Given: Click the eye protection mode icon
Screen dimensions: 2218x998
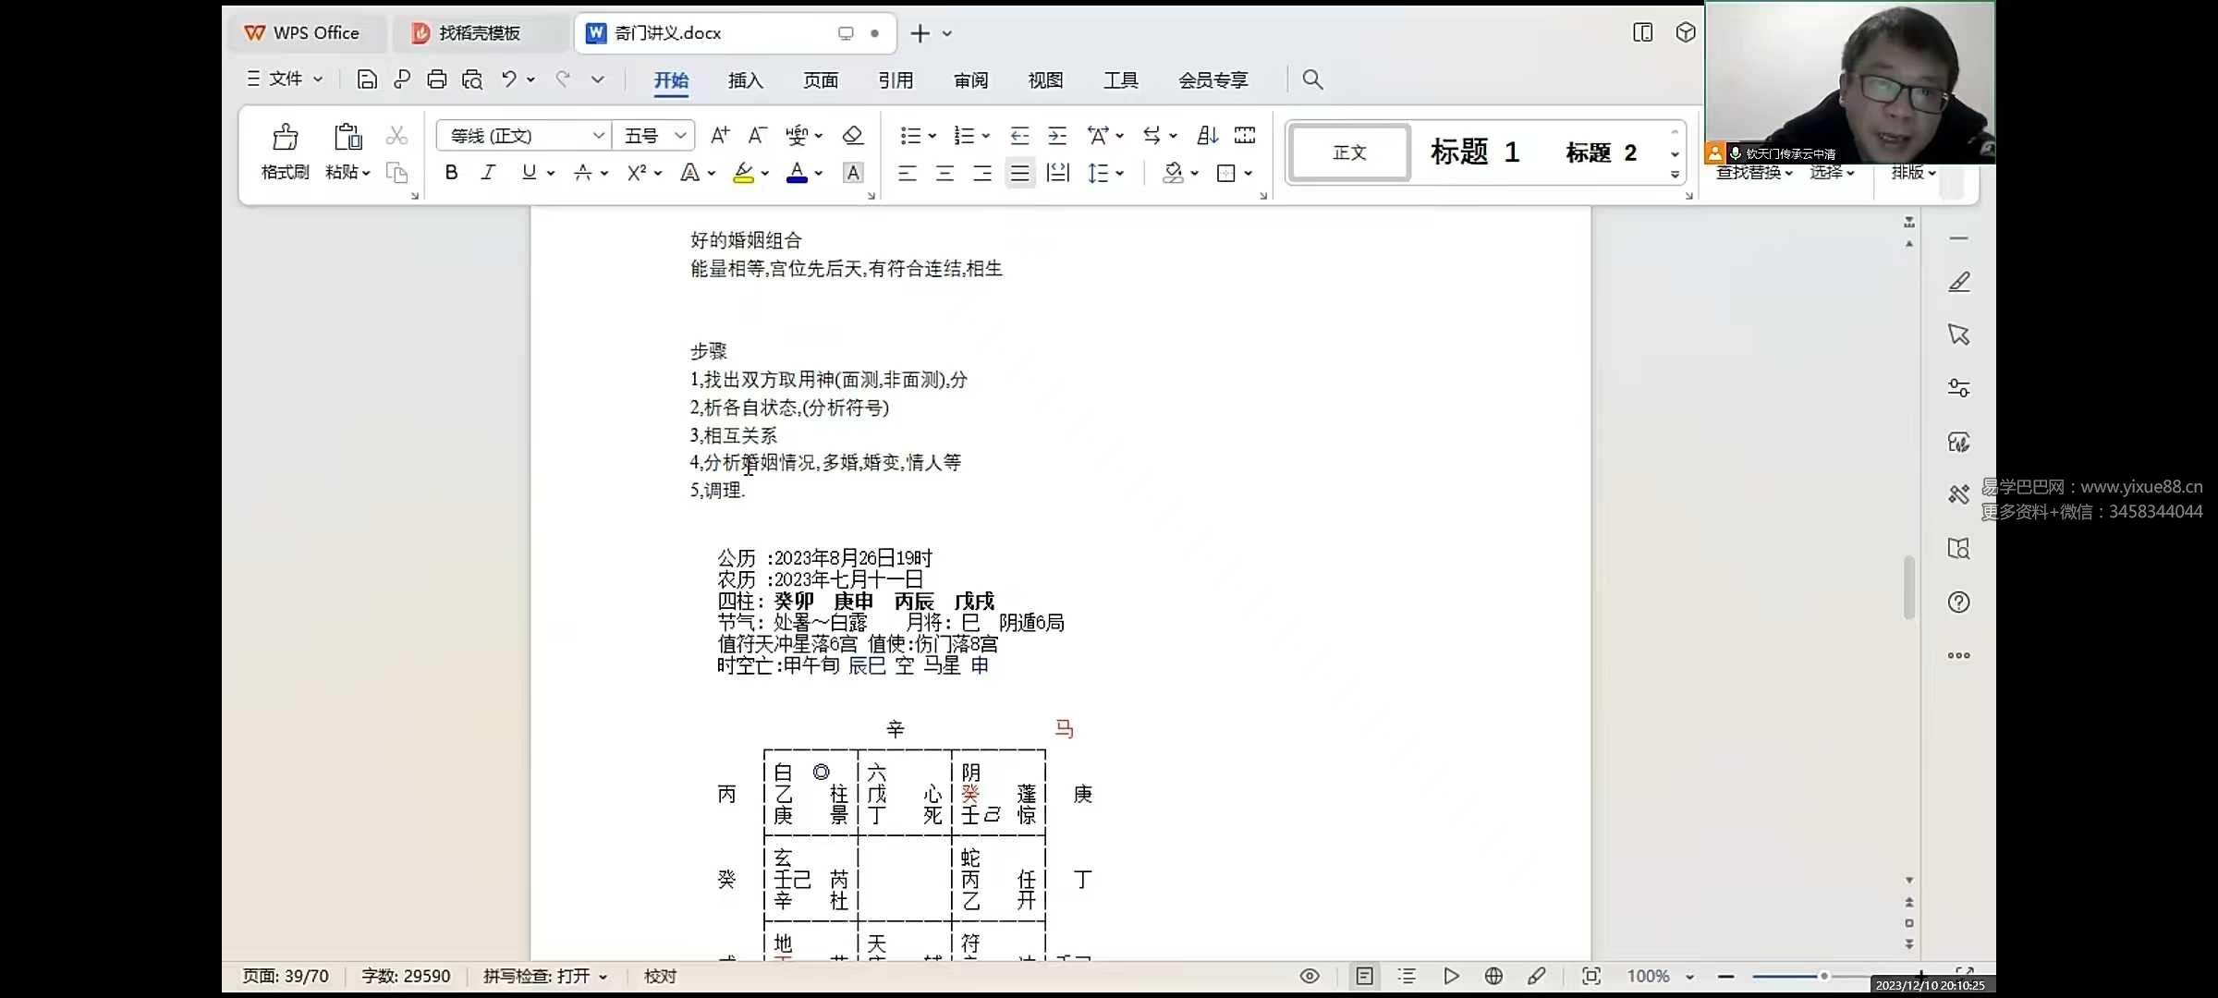Looking at the screenshot, I should tap(1309, 976).
